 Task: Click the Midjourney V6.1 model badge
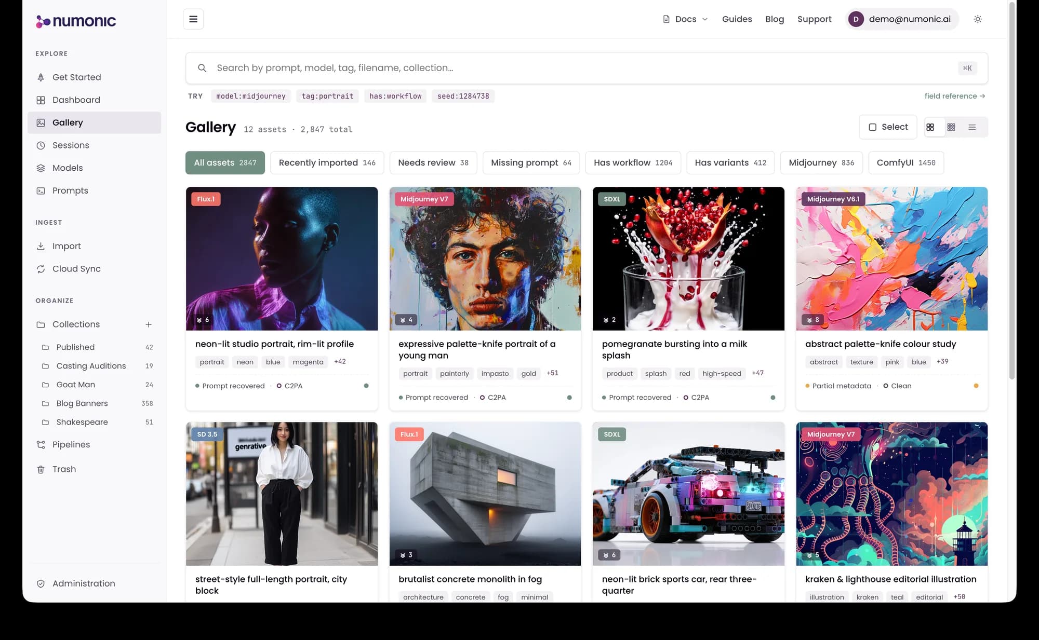pyautogui.click(x=833, y=199)
